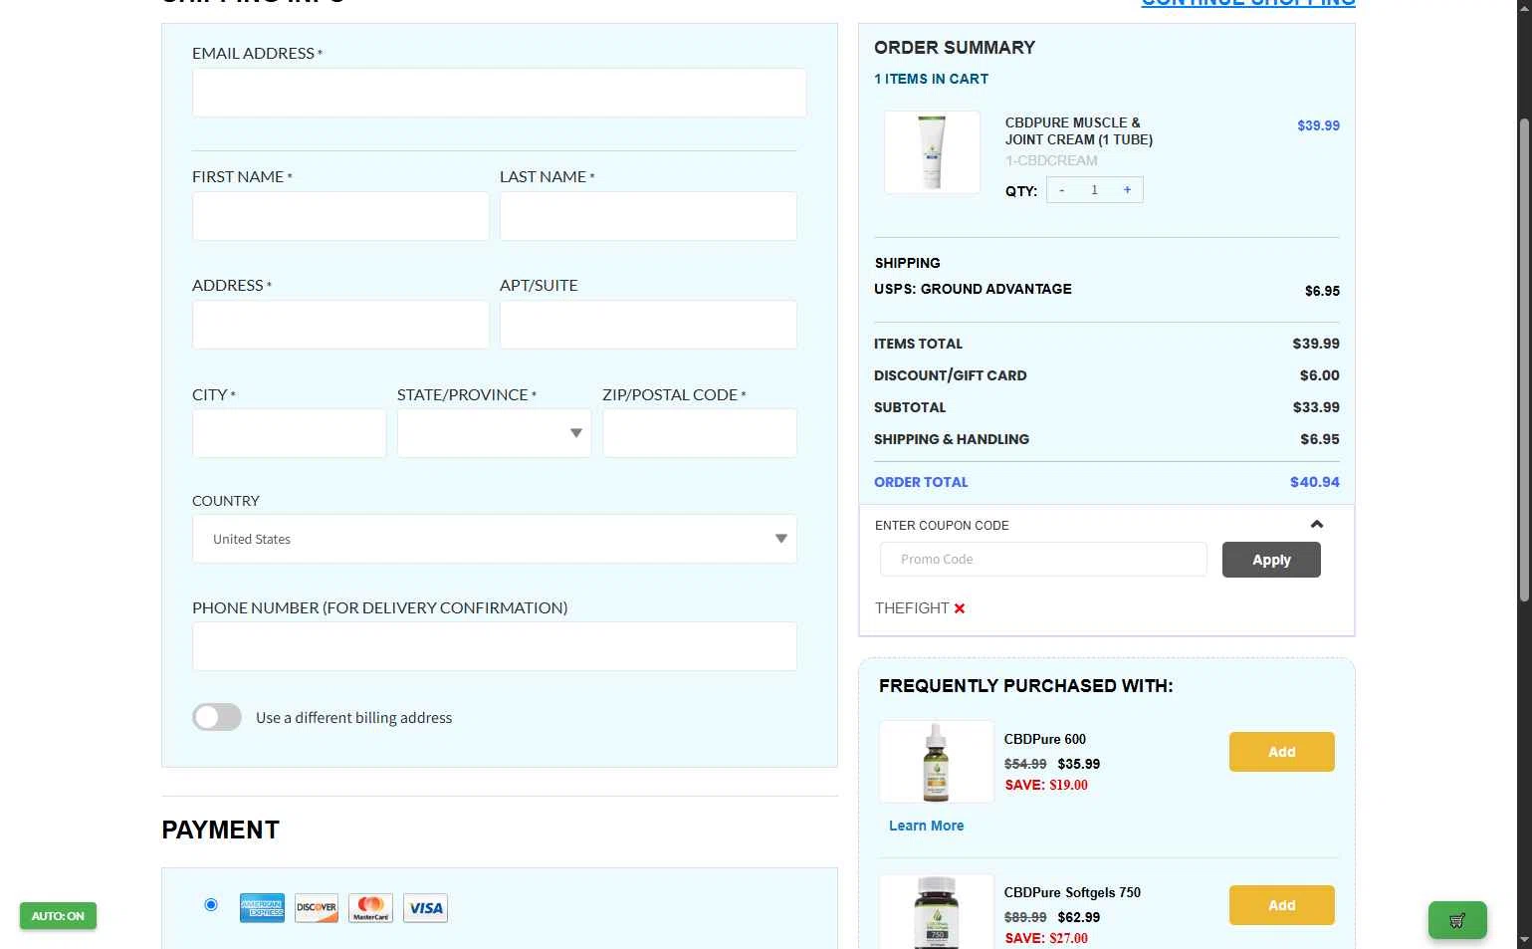Image resolution: width=1532 pixels, height=949 pixels.
Task: Open Learn More for CBDPure 600
Action: click(926, 826)
